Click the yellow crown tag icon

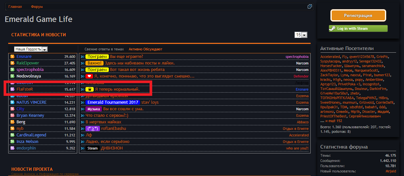[89, 89]
